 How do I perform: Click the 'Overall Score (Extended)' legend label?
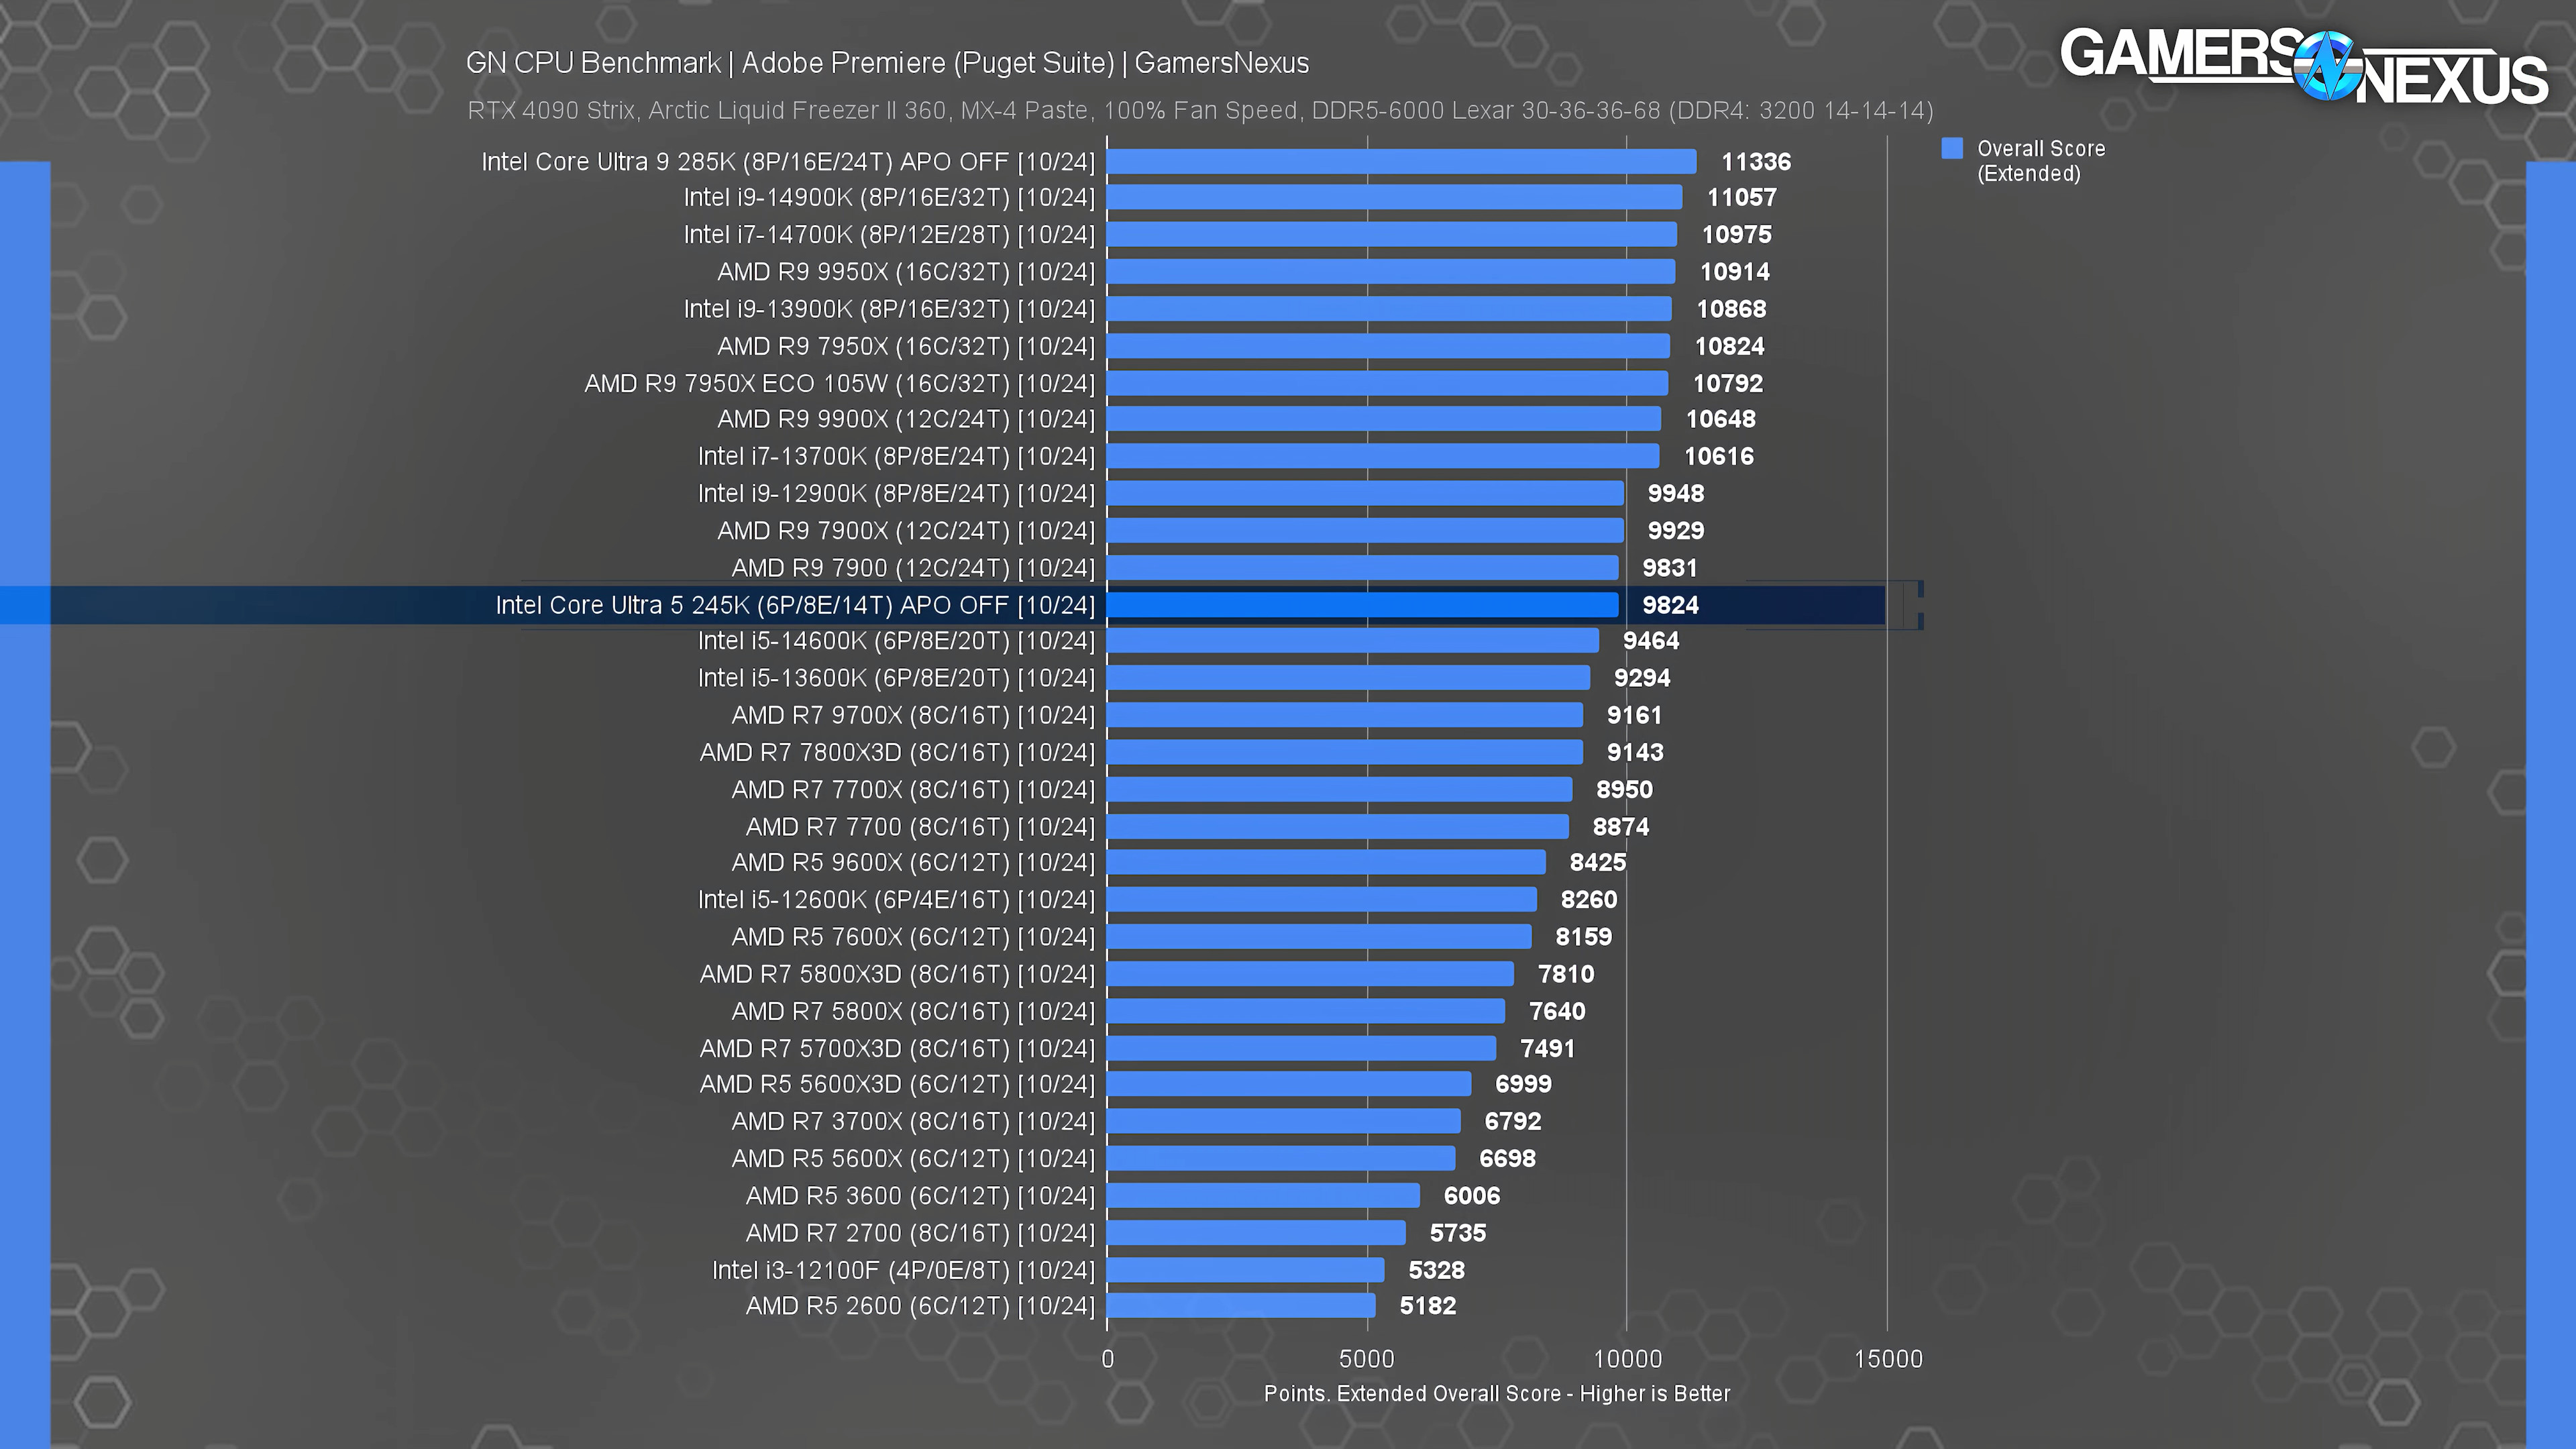tap(2041, 161)
